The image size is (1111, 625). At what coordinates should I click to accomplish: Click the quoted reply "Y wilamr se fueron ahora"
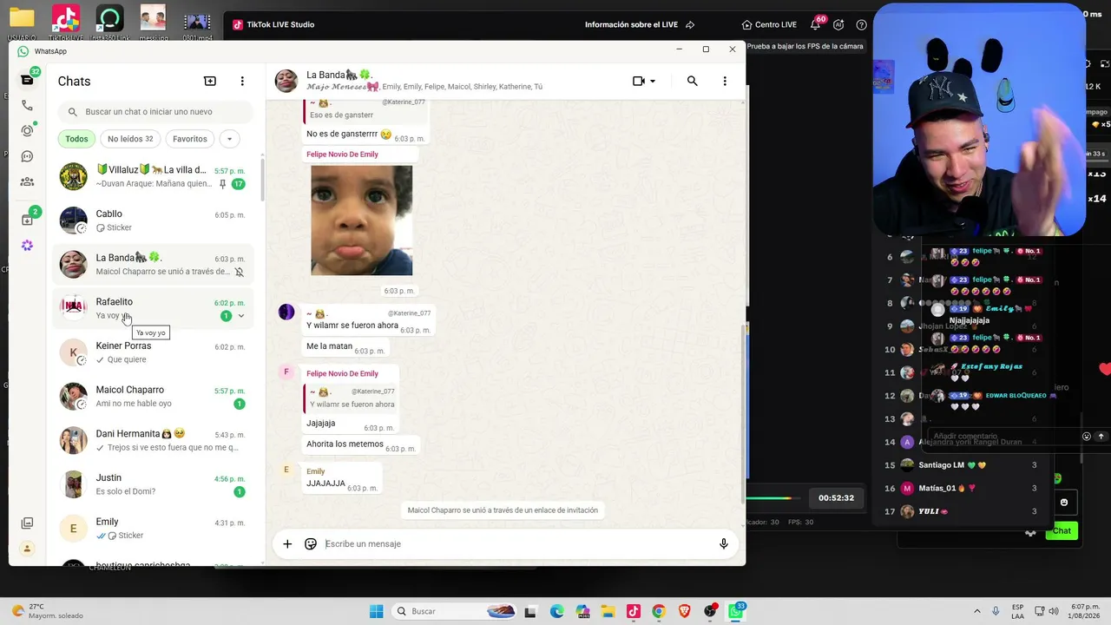point(352,398)
